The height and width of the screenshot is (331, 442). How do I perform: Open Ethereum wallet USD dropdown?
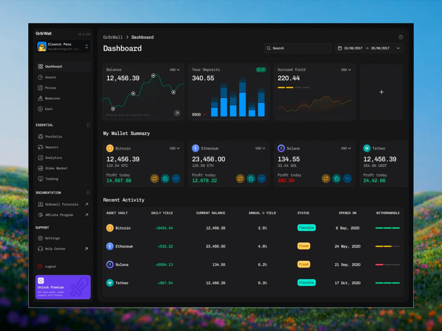(260, 148)
